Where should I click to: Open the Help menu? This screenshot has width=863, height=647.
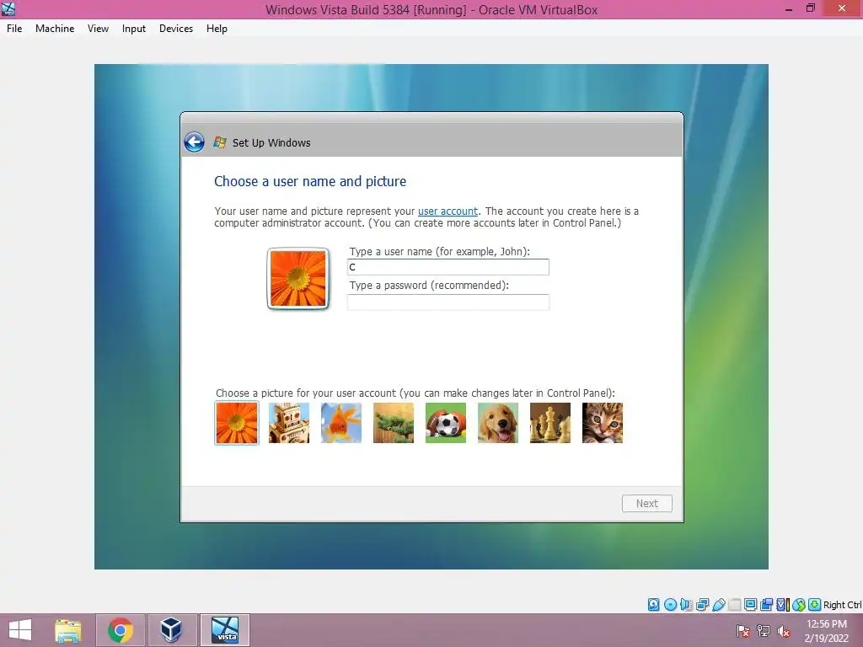pos(217,29)
